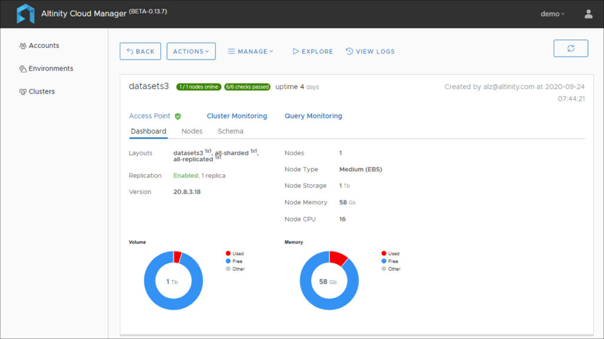
Task: Click the View Logs button
Action: [x=370, y=51]
